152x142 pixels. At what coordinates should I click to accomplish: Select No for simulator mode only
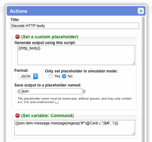click(64, 76)
